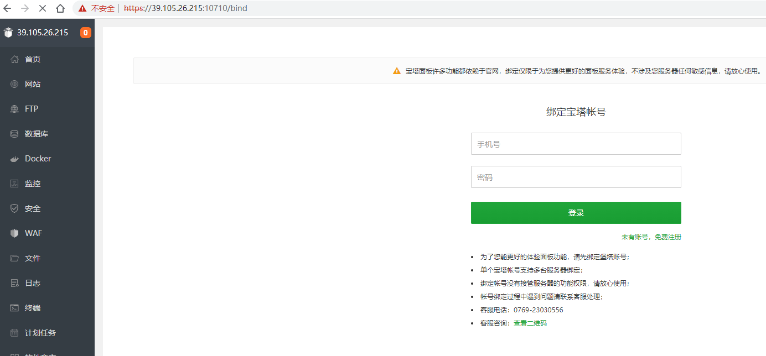Click the 免费注册 link

pos(668,237)
